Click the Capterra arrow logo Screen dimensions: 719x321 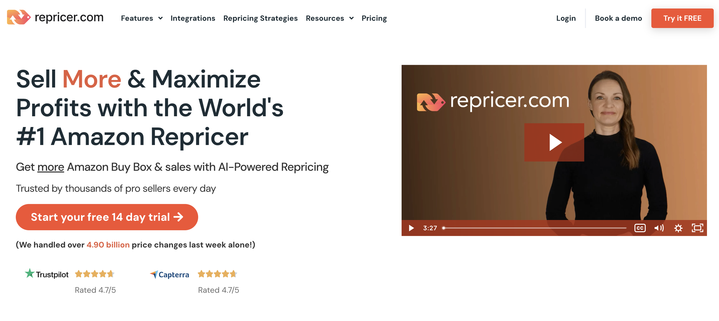coord(154,274)
